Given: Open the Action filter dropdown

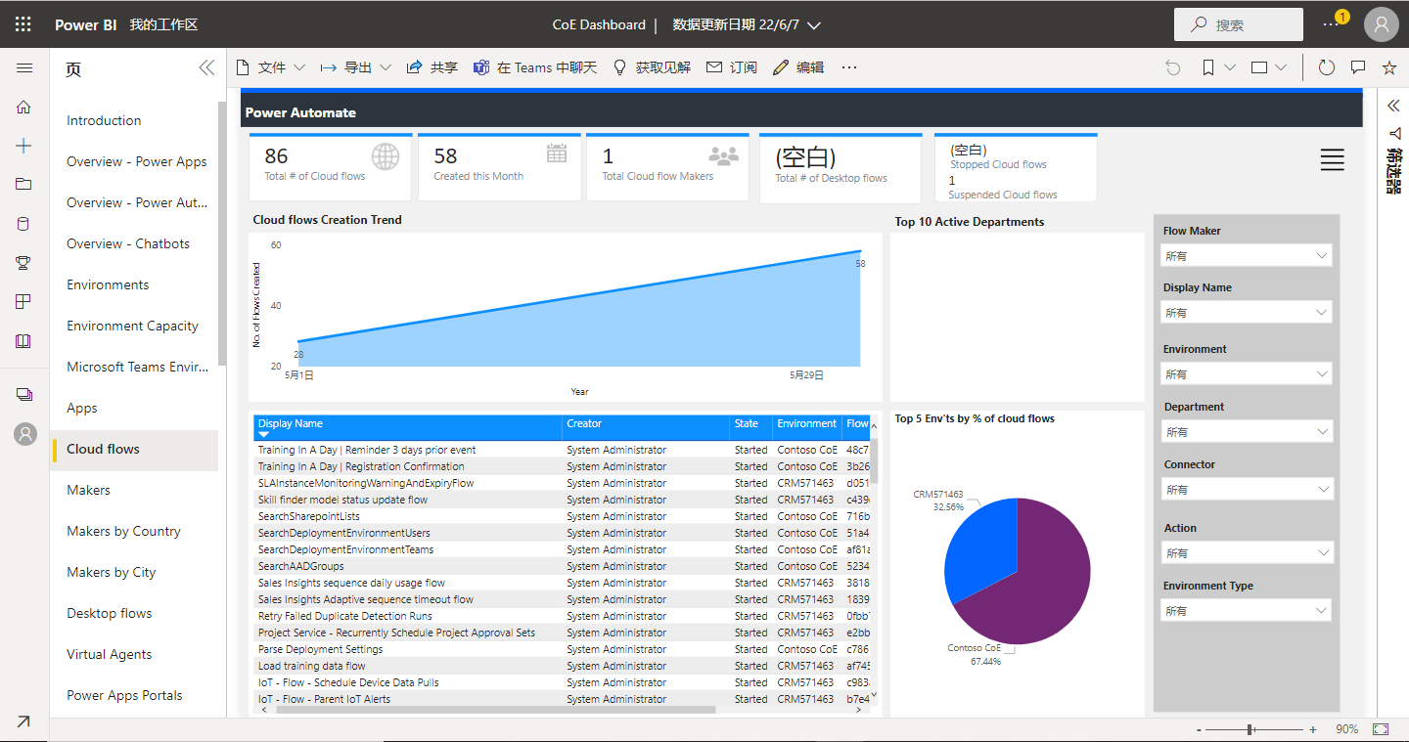Looking at the screenshot, I should pos(1247,552).
